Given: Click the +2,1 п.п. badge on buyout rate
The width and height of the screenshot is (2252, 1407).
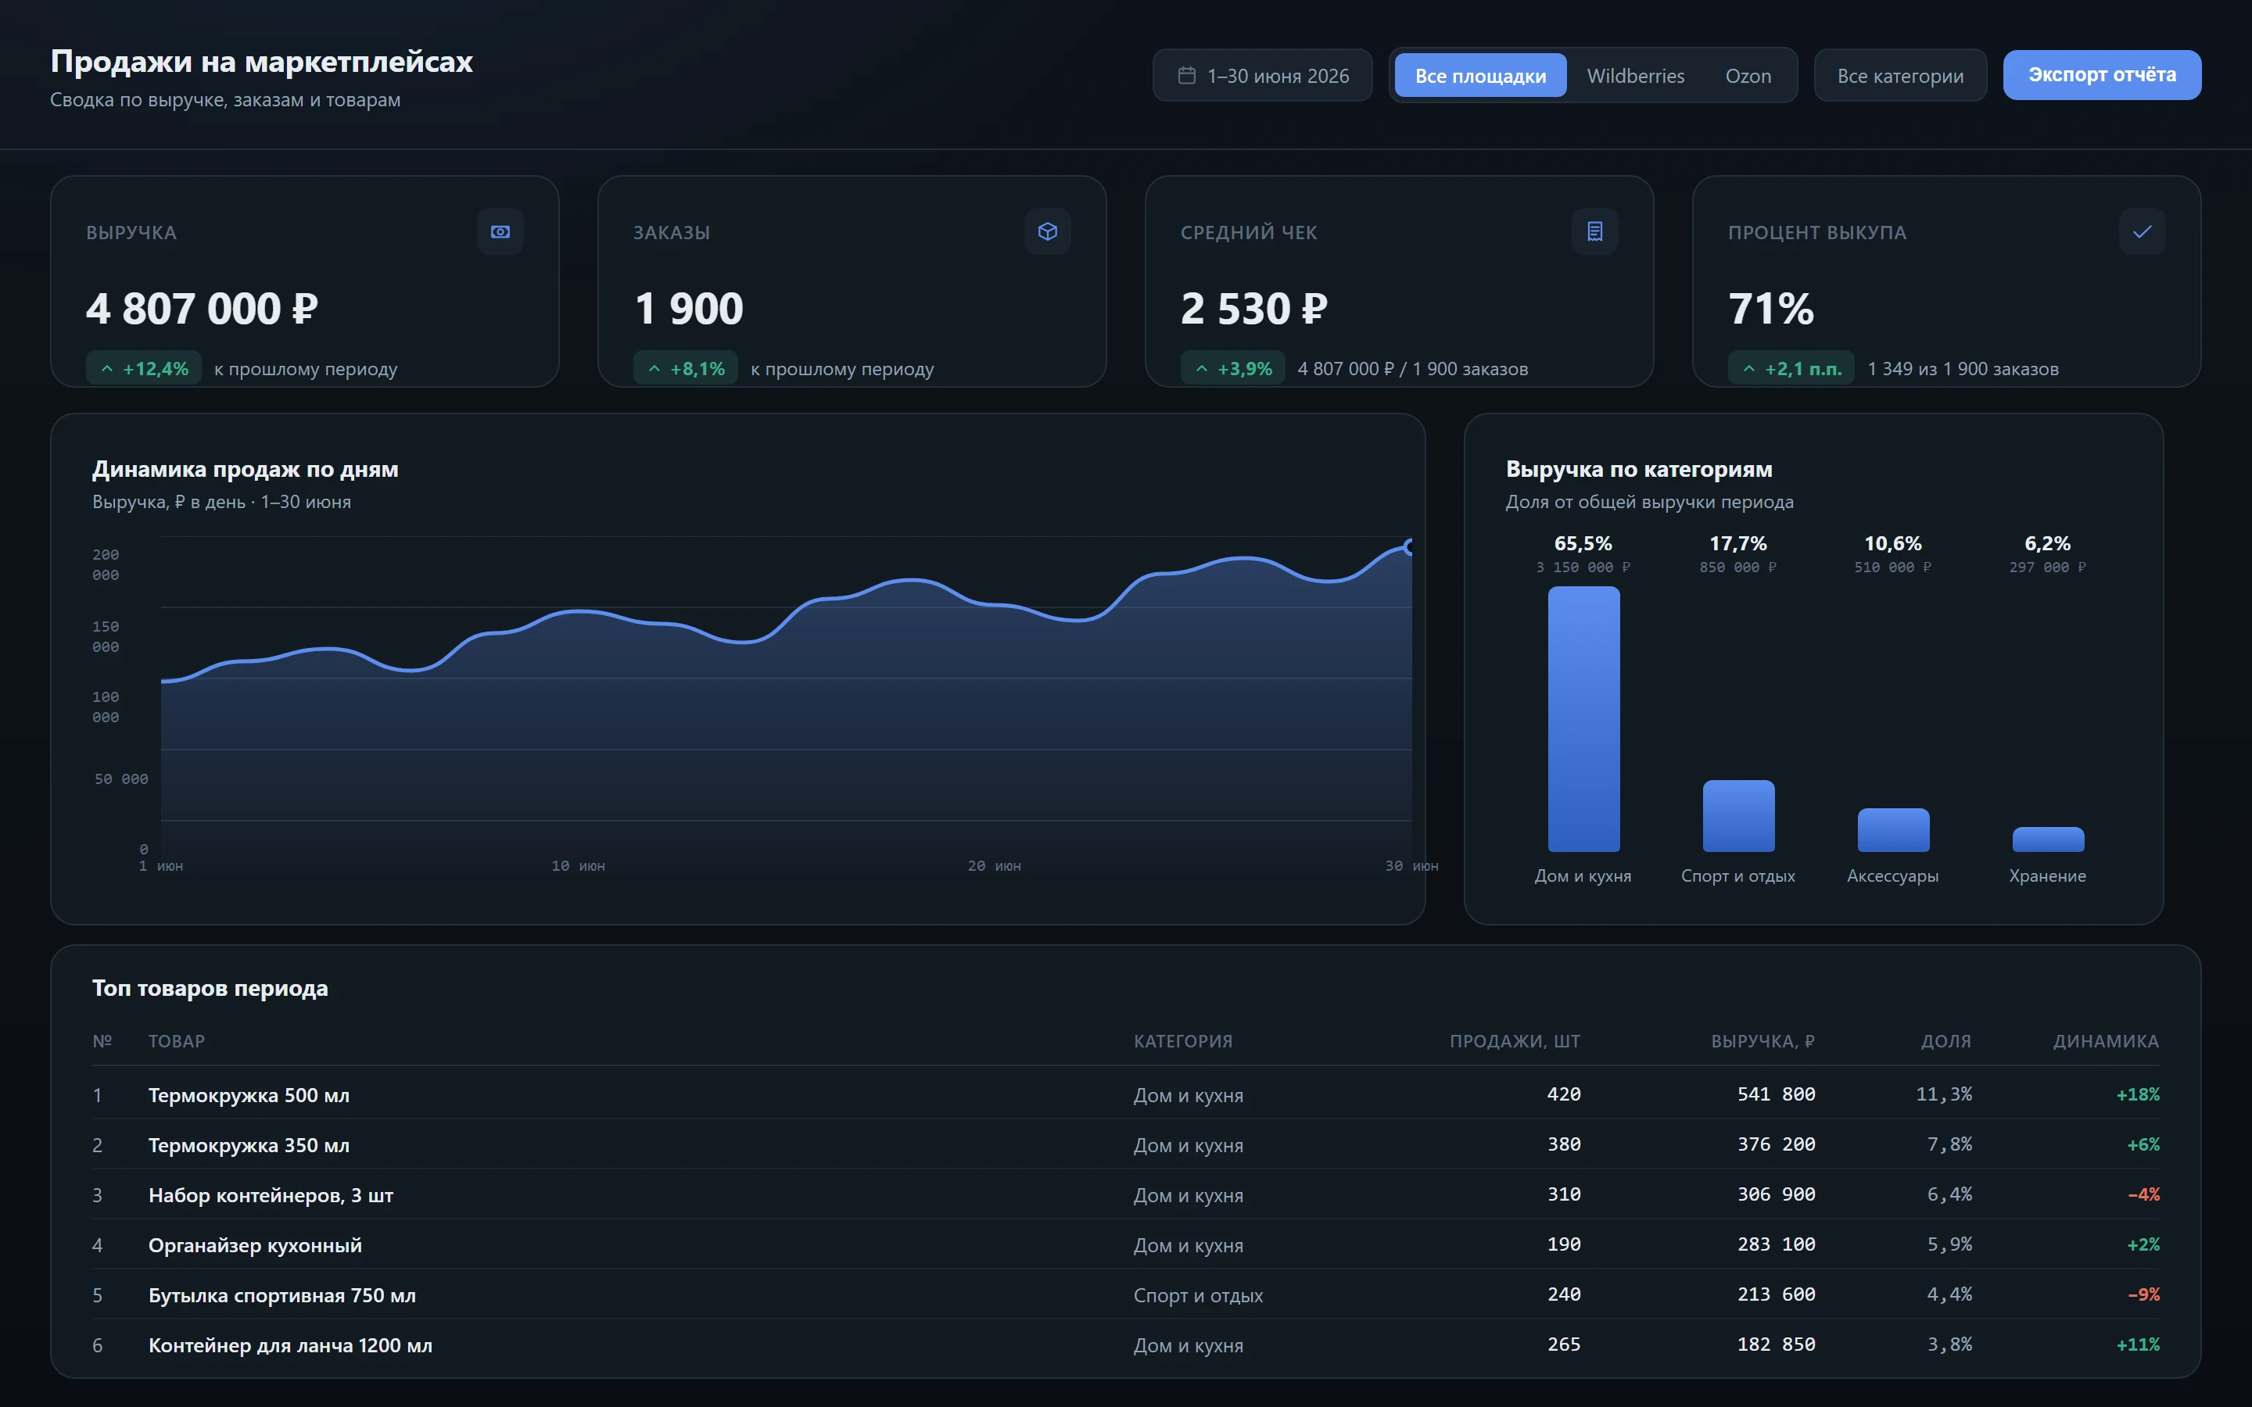Looking at the screenshot, I should [x=1791, y=368].
